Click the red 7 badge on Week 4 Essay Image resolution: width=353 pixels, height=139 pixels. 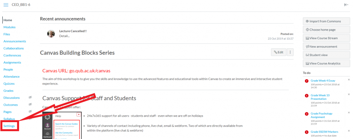(x=306, y=81)
